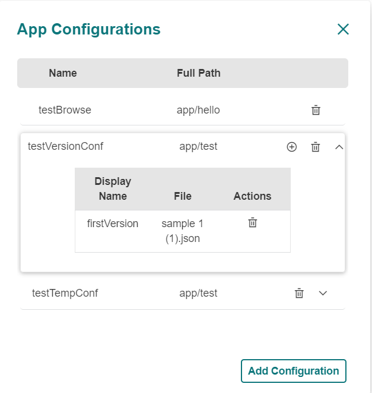
Task: Click the firstVersion display name
Action: pos(113,224)
